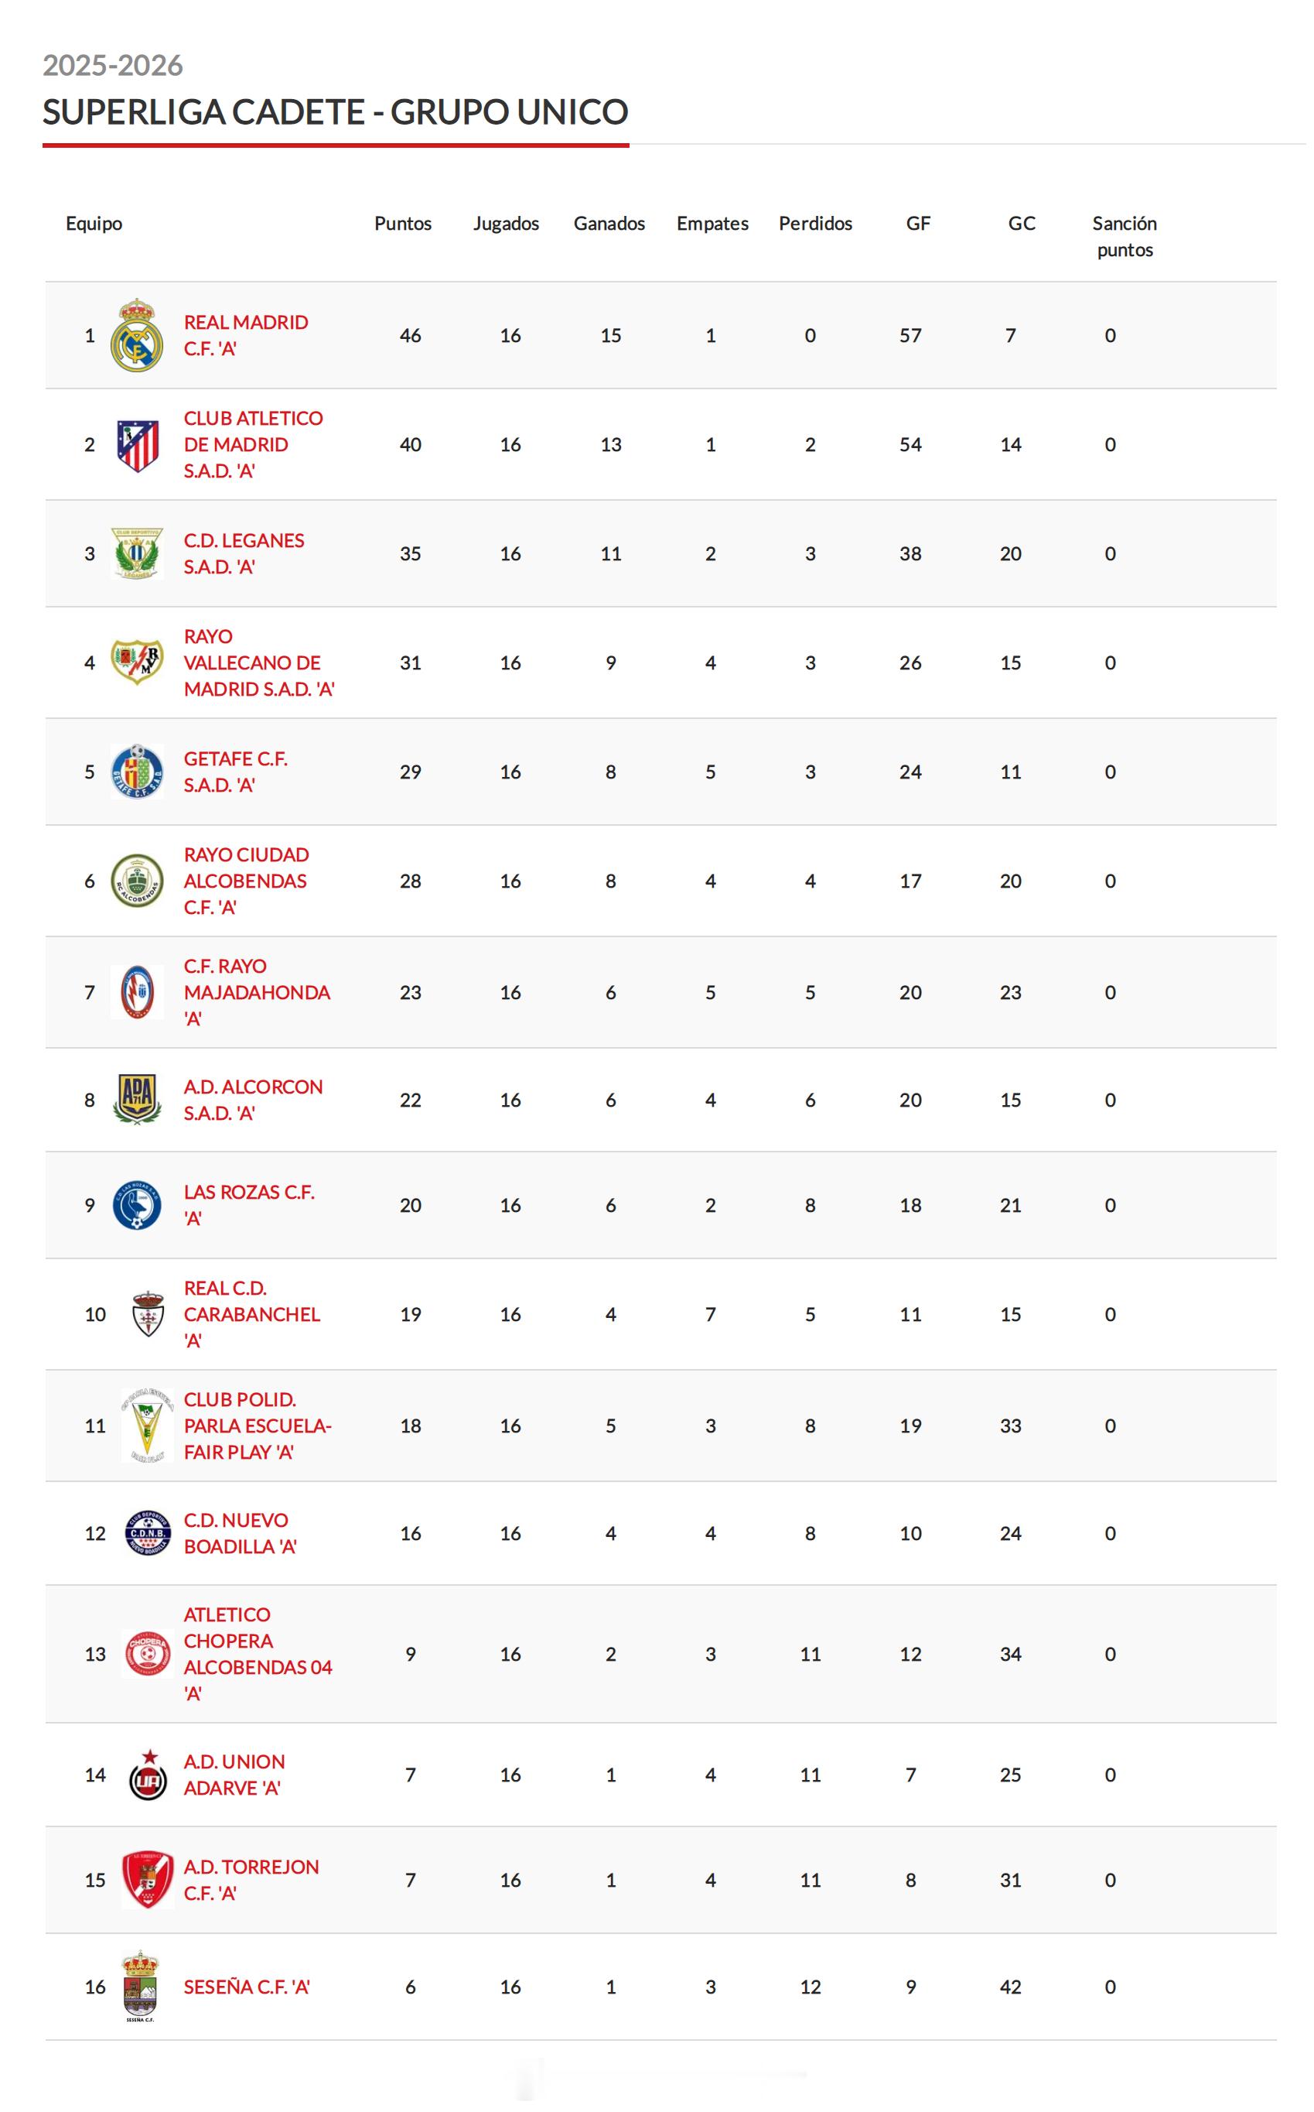The height and width of the screenshot is (2112, 1314).
Task: Click the Getafe C.F. crest icon
Action: point(138,772)
